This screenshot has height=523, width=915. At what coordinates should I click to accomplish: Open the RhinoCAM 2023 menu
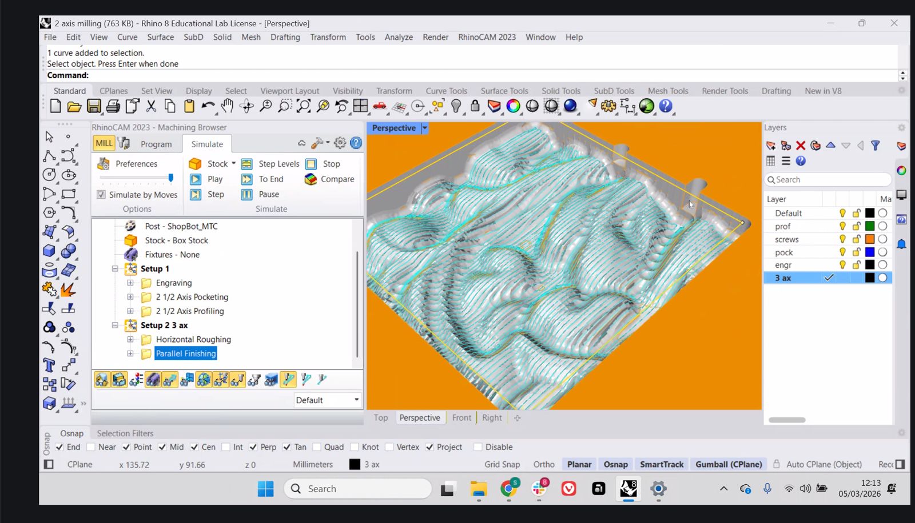click(487, 37)
